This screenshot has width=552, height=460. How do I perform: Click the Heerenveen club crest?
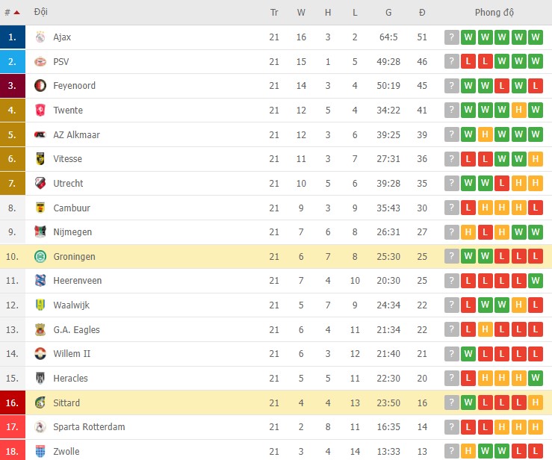tap(40, 281)
